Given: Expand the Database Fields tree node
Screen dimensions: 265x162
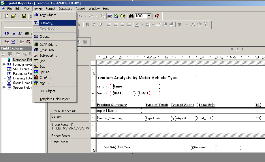Looking at the screenshot, I should coord(4,60).
